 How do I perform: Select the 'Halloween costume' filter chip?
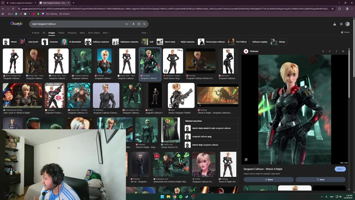126,42
